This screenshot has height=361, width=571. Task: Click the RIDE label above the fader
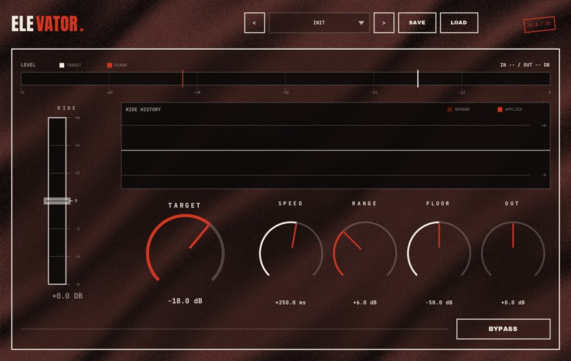[x=67, y=108]
